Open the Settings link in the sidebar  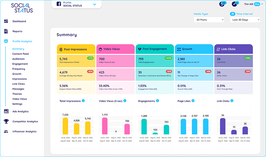click(x=17, y=104)
